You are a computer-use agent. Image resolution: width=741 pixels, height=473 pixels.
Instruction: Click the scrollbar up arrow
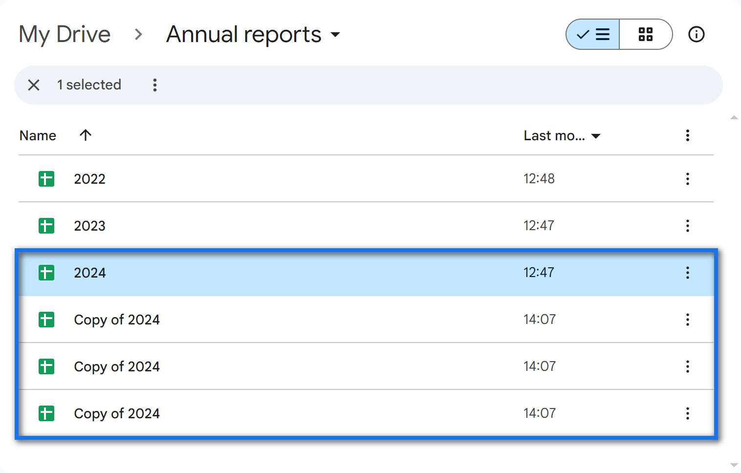(x=734, y=117)
